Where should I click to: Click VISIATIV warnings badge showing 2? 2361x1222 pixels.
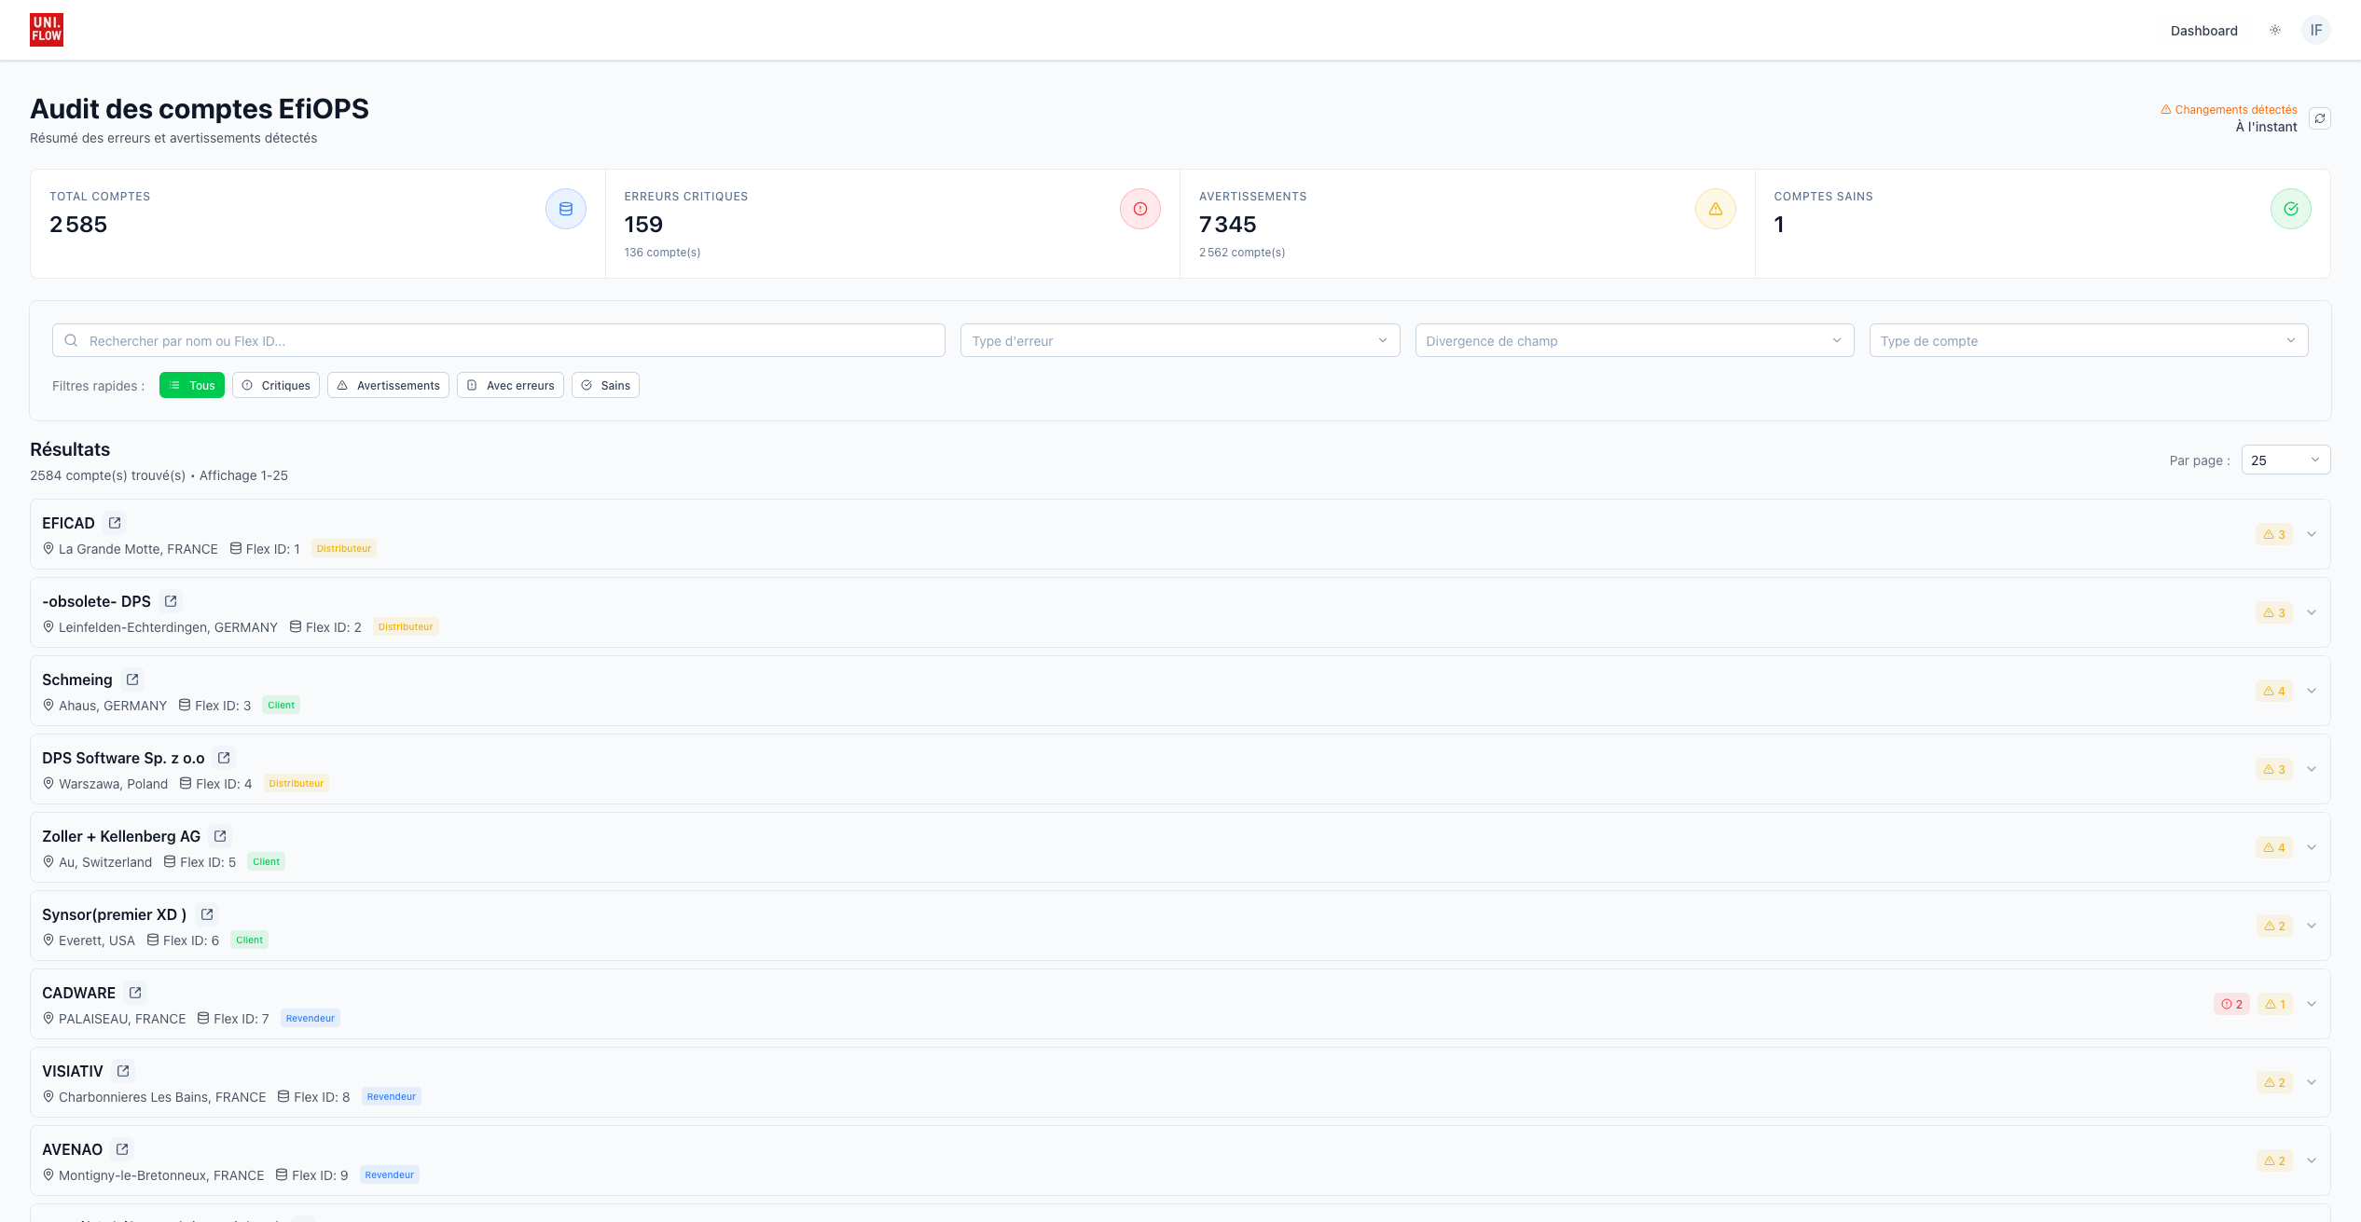(2274, 1082)
